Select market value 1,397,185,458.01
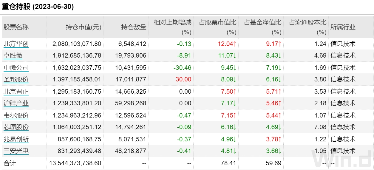 (x=77, y=79)
